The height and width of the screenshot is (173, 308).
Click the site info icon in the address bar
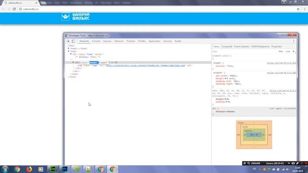[x=20, y=9]
